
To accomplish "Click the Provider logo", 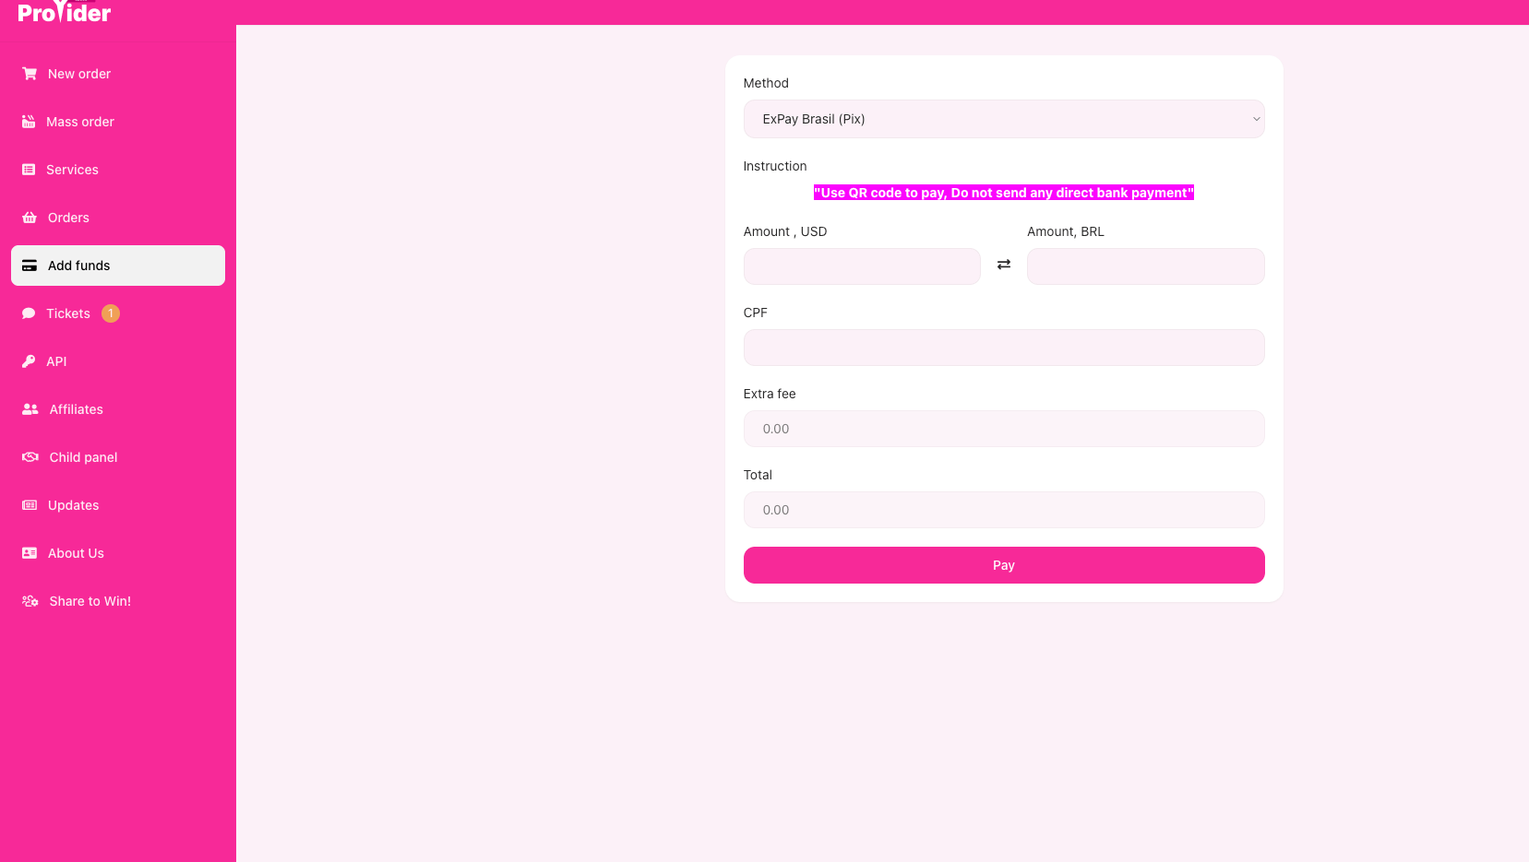I will click(65, 12).
